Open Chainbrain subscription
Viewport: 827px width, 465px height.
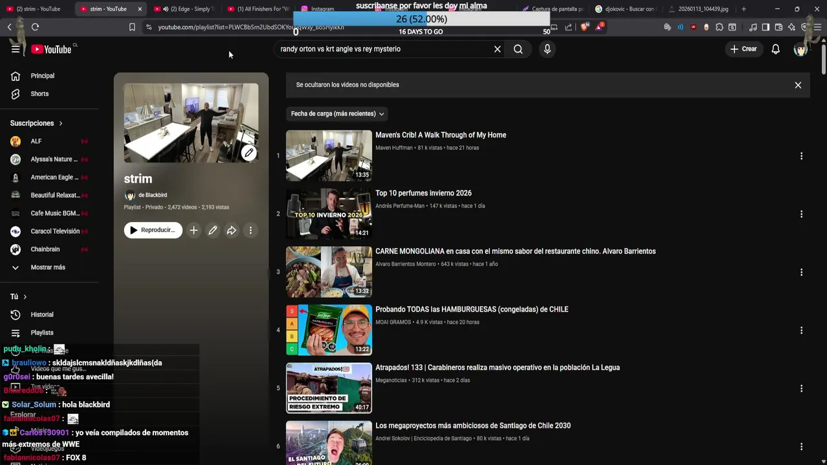pyautogui.click(x=49, y=249)
